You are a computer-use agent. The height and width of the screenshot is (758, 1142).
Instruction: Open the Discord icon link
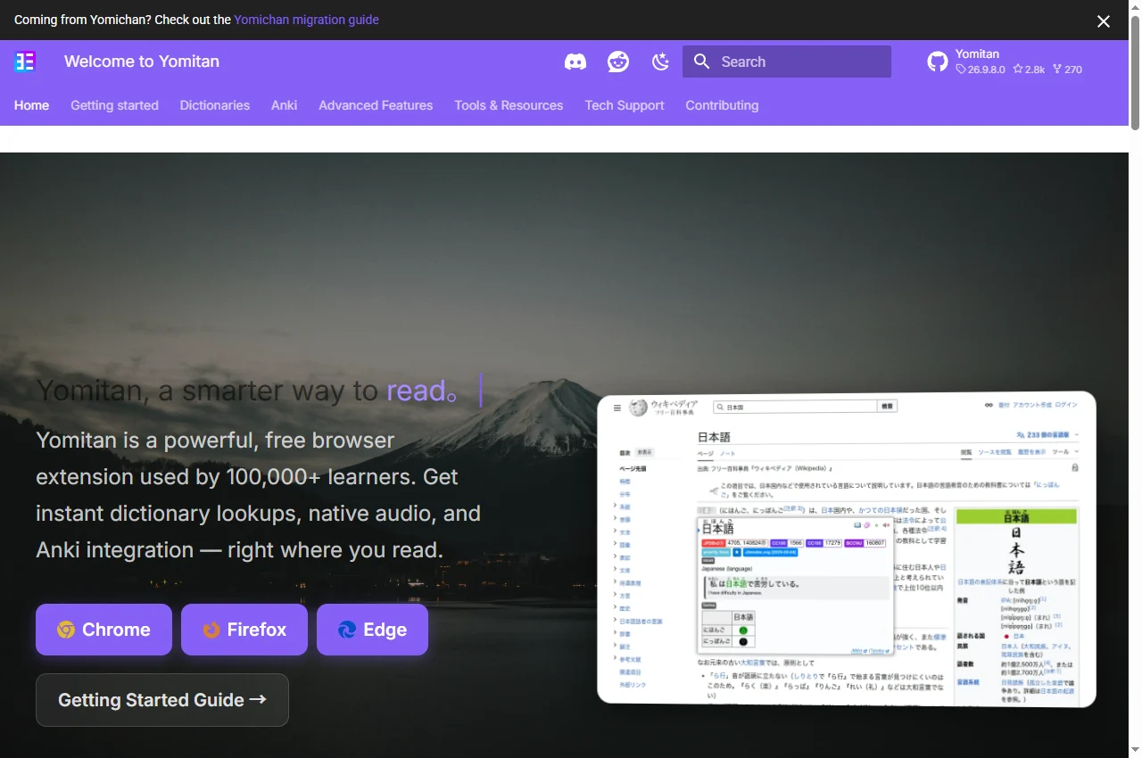pyautogui.click(x=575, y=62)
